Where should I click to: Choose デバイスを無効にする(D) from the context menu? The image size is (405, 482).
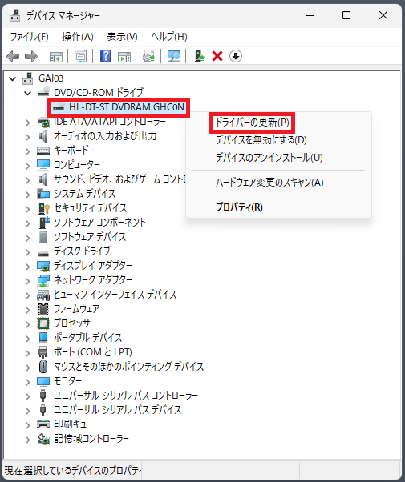[261, 140]
